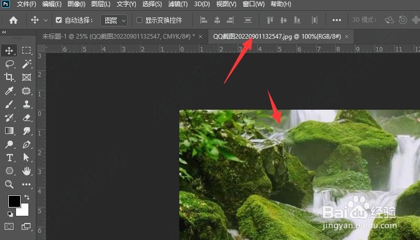The image size is (420, 240).
Task: Open the 图层(L) menu
Action: [x=101, y=4]
